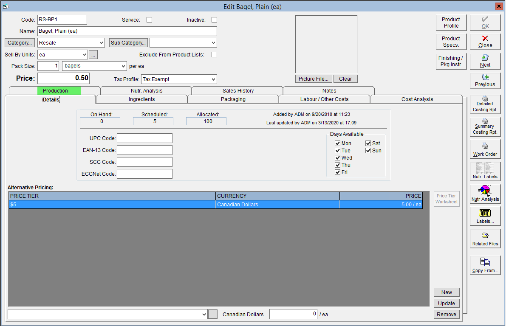Screen dimensions: 506x326
Task: Go to Next product record
Action: (485, 61)
